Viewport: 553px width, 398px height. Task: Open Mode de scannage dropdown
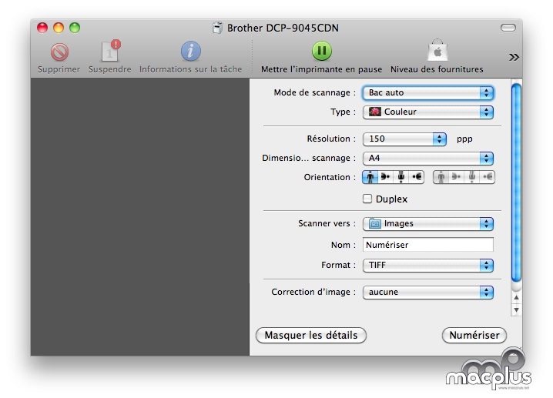(427, 92)
